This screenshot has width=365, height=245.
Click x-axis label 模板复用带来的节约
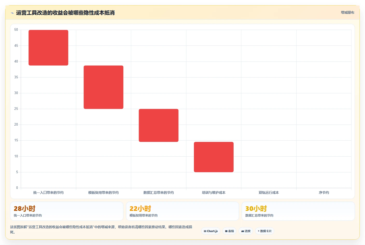point(103,193)
